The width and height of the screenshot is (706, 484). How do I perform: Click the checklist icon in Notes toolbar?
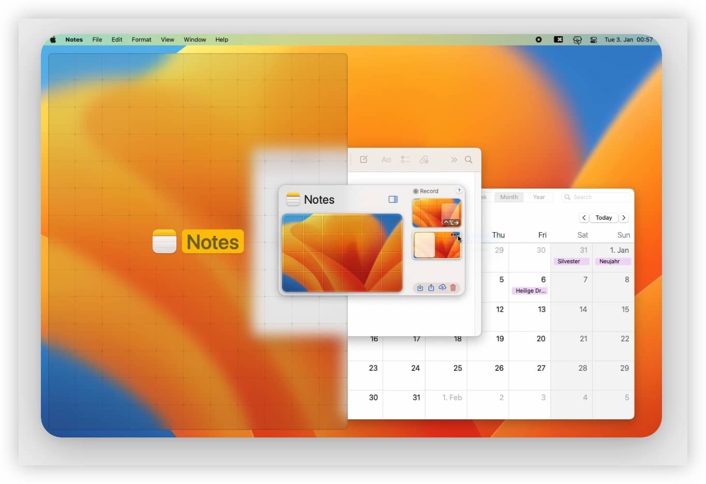pos(405,160)
